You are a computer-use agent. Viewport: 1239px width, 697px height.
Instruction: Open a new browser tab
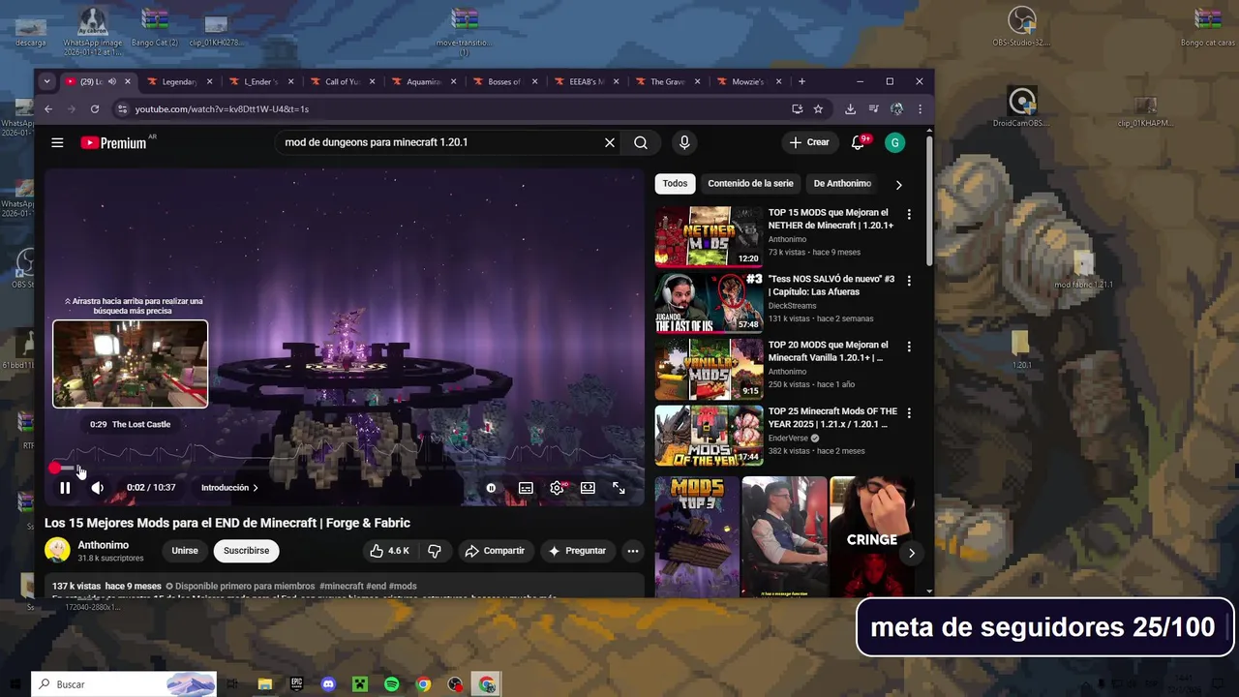(801, 81)
